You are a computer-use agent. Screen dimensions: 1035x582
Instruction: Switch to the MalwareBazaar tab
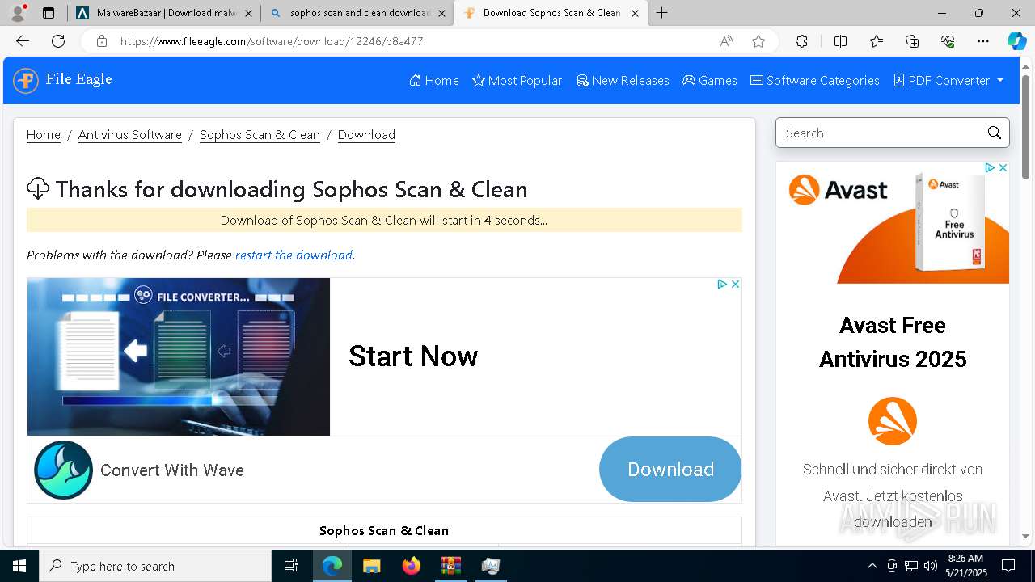pyautogui.click(x=164, y=13)
